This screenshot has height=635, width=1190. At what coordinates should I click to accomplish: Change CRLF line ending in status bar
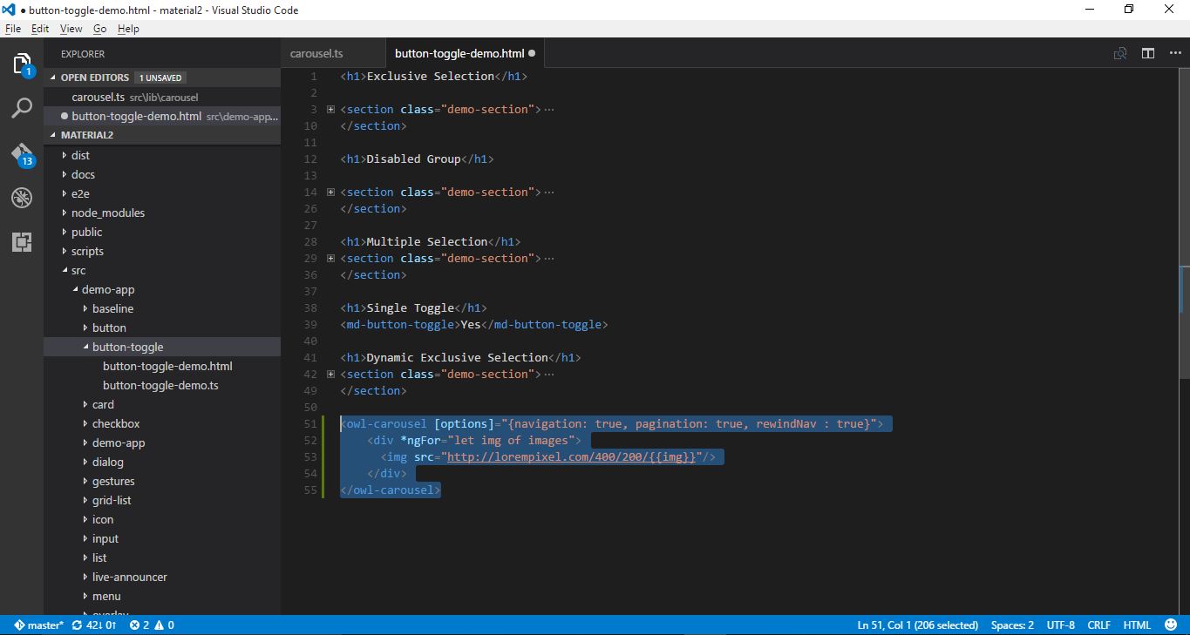pos(1098,625)
